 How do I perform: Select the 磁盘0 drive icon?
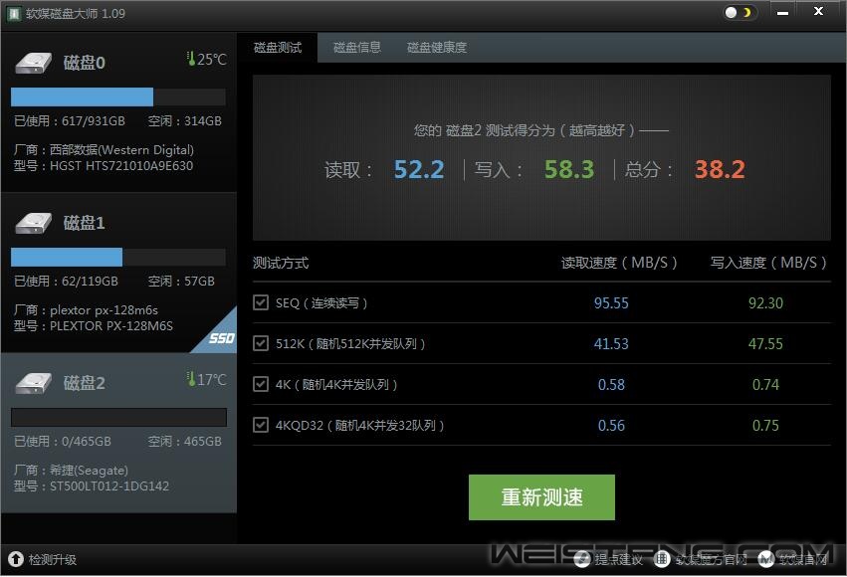[x=34, y=62]
